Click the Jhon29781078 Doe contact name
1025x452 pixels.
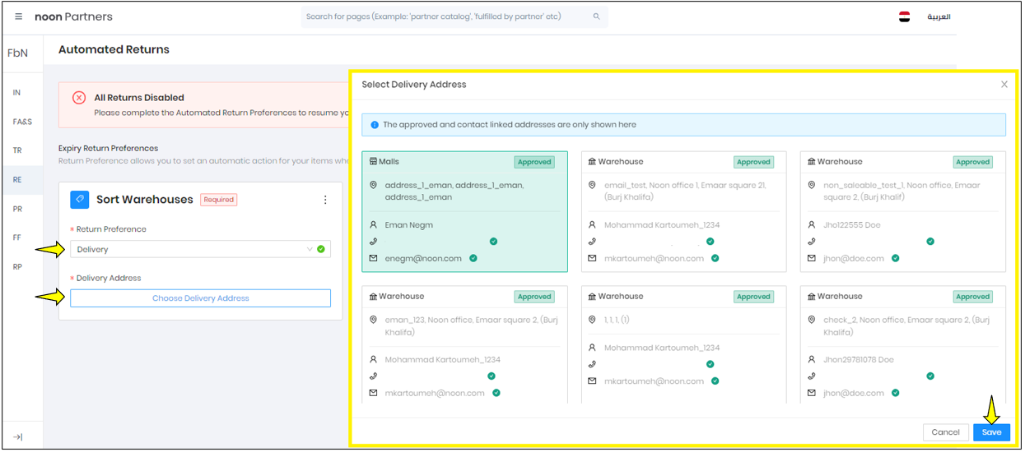(858, 359)
